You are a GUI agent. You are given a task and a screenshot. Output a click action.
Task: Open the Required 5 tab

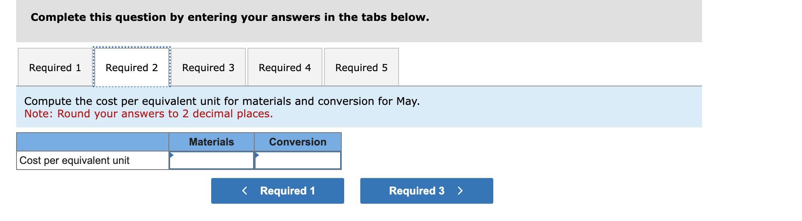361,68
